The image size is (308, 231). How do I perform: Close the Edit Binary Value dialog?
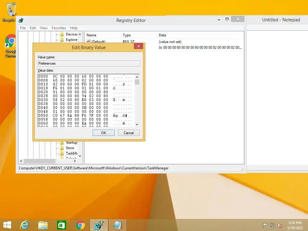(138, 46)
